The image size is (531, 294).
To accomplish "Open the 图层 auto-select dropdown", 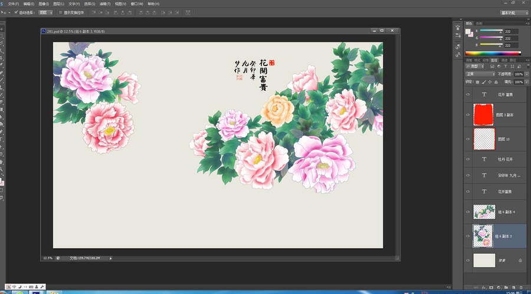I will point(46,12).
